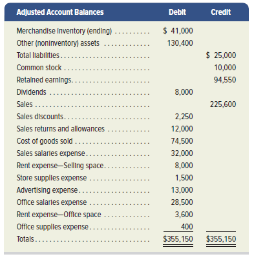Click the Sales credit amount 225,600
This screenshot has width=254, height=261.
(223, 104)
